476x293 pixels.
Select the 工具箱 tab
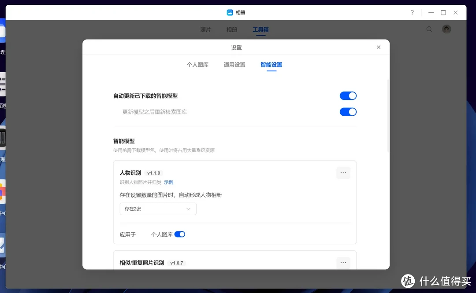tap(260, 29)
